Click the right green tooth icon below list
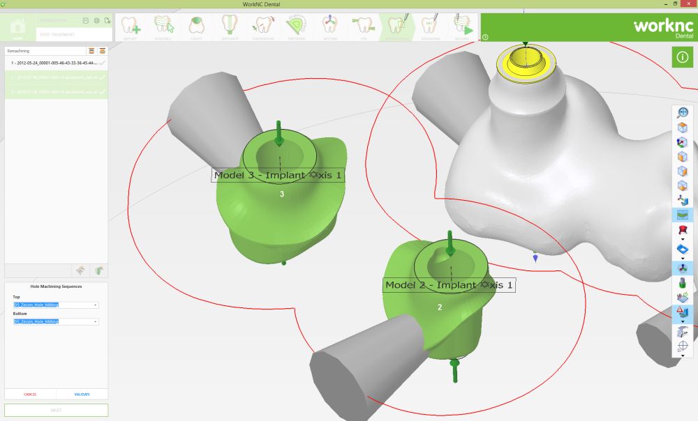Image resolution: width=698 pixels, height=421 pixels. [99, 270]
